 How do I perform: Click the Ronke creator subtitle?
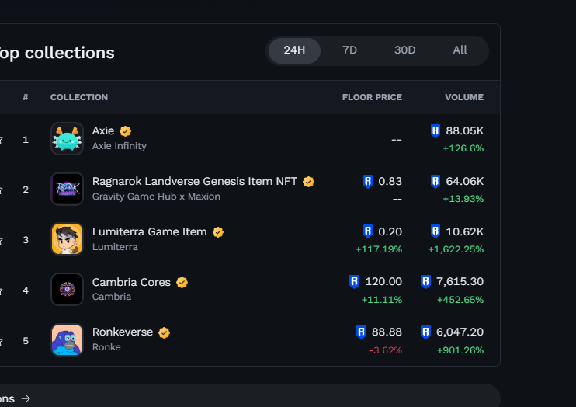click(x=106, y=346)
